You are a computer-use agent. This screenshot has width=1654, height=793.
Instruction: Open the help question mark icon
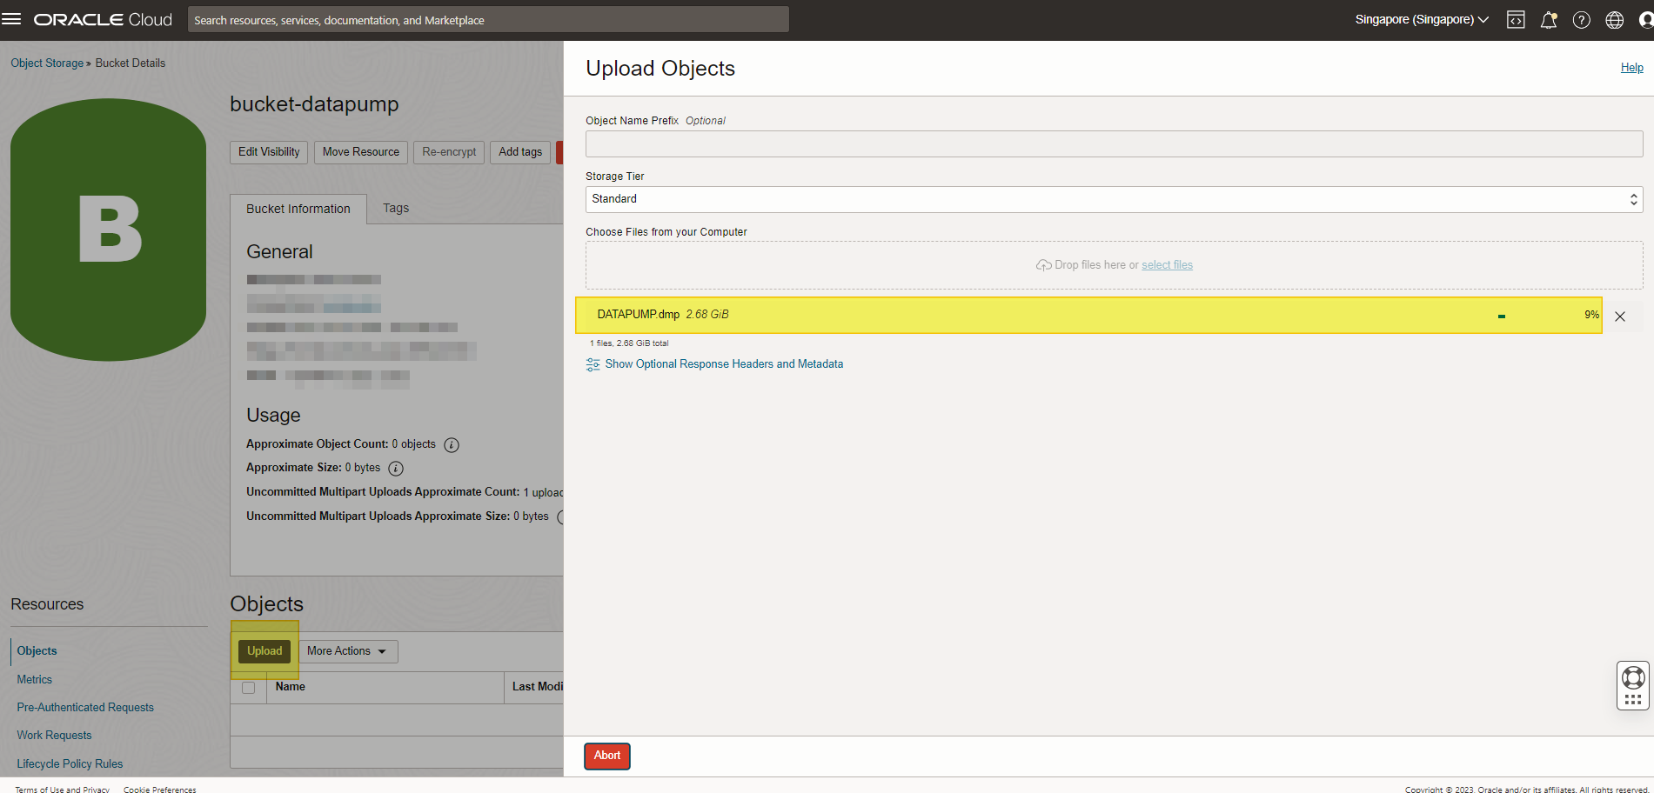tap(1582, 20)
